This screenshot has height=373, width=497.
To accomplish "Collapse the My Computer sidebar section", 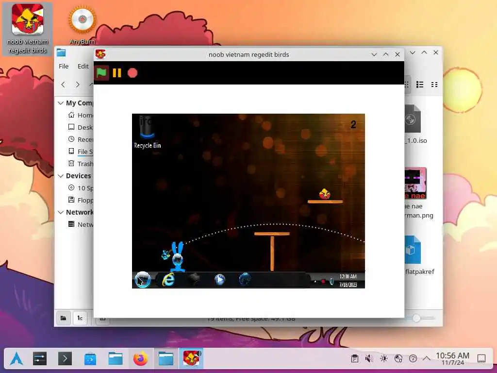I will [x=61, y=103].
